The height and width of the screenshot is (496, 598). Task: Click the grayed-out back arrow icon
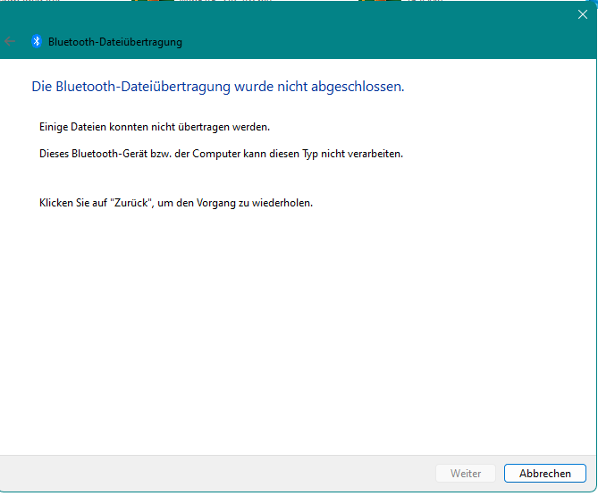[x=11, y=41]
